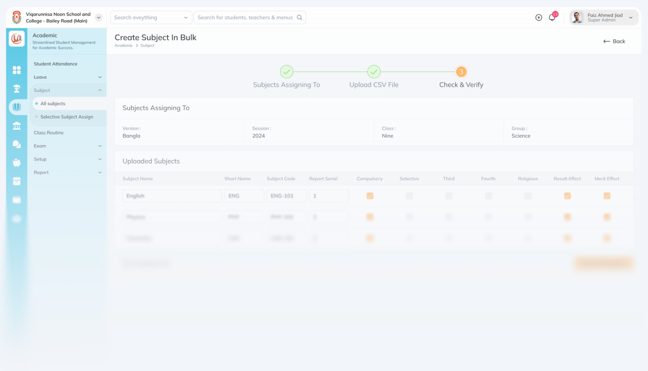
Task: Toggle Result Effect checkbox for English
Action: click(567, 196)
